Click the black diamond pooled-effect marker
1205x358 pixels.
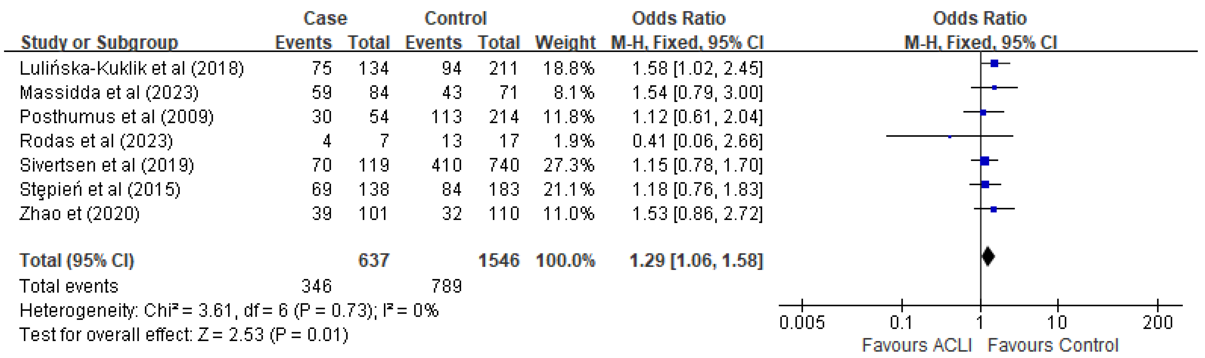click(x=988, y=256)
